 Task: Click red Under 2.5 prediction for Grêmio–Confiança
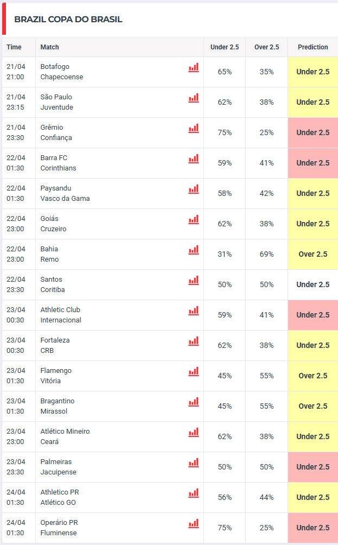pyautogui.click(x=313, y=132)
